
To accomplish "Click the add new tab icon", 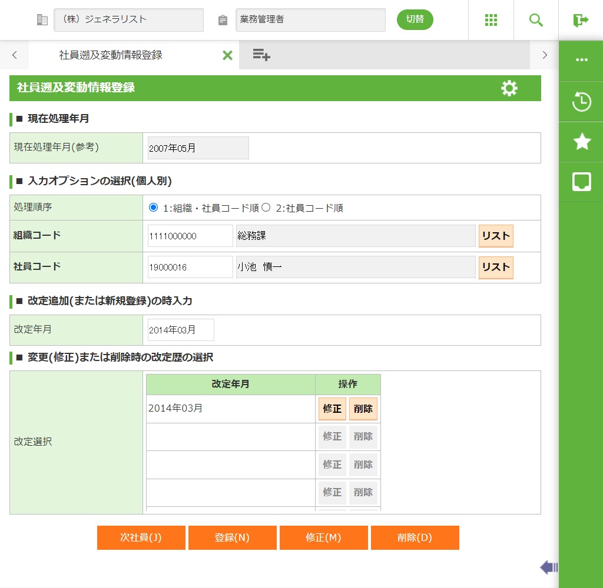I will pos(261,55).
